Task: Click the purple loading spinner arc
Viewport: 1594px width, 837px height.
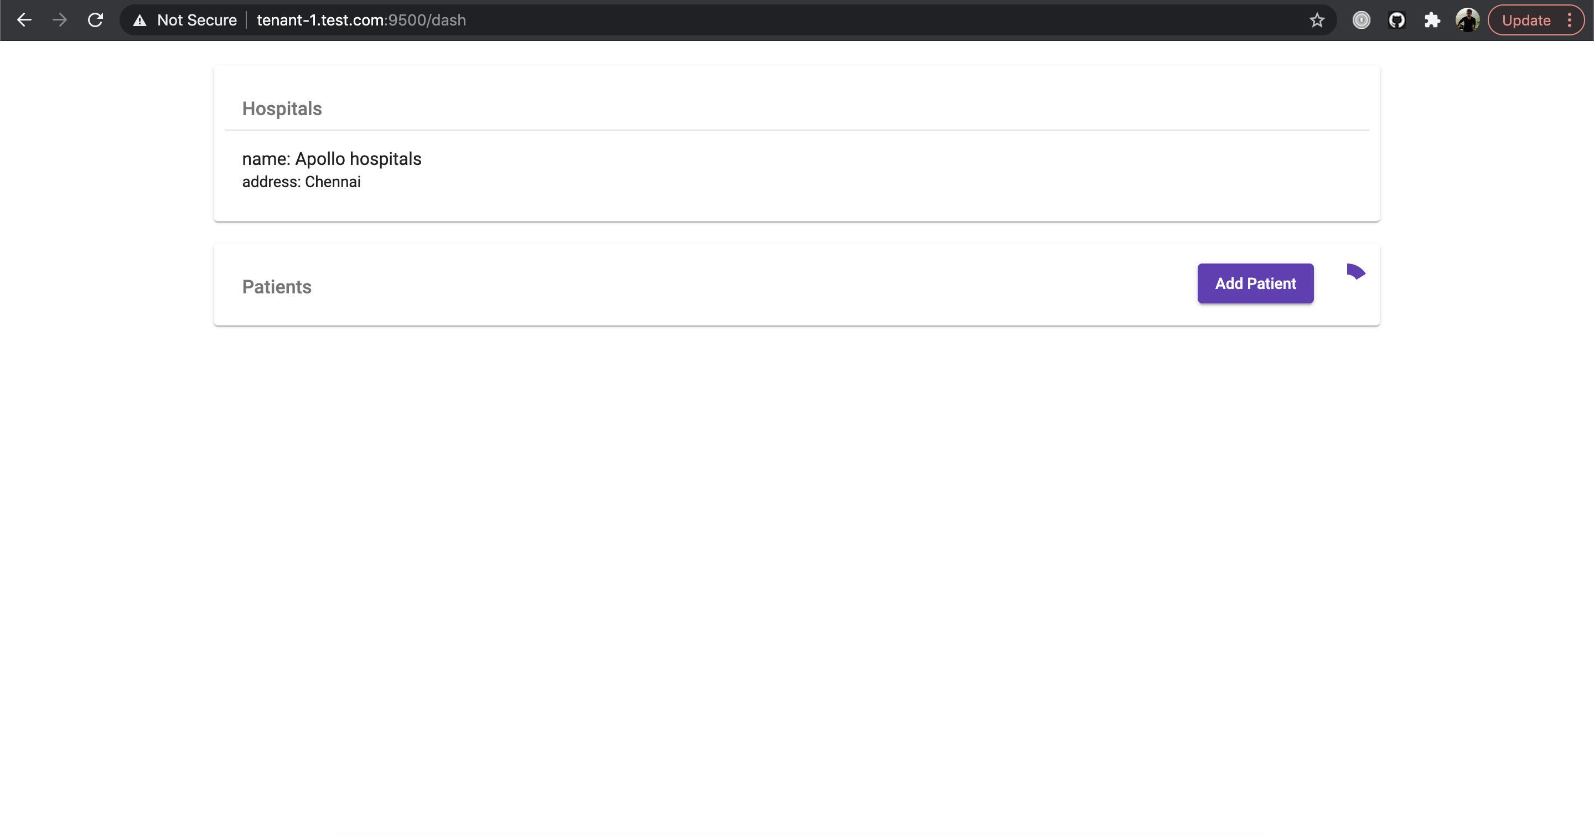Action: [1356, 272]
